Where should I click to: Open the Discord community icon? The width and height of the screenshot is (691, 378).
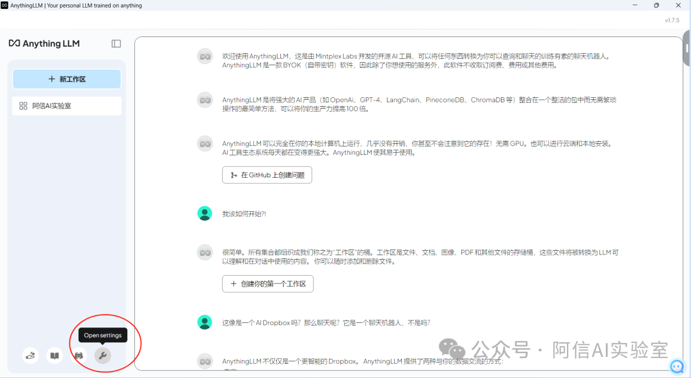coord(79,356)
